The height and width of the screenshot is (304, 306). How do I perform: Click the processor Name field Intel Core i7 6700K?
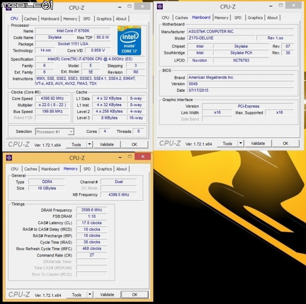[73, 31]
